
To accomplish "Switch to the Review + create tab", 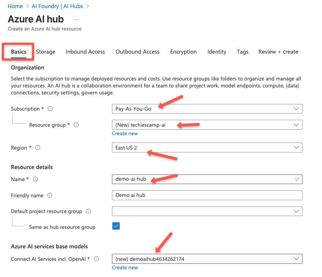I will click(x=278, y=52).
